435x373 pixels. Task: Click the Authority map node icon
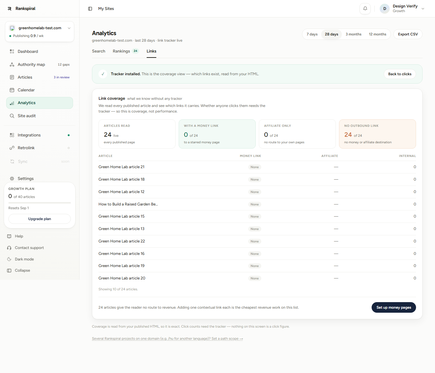(x=12, y=65)
